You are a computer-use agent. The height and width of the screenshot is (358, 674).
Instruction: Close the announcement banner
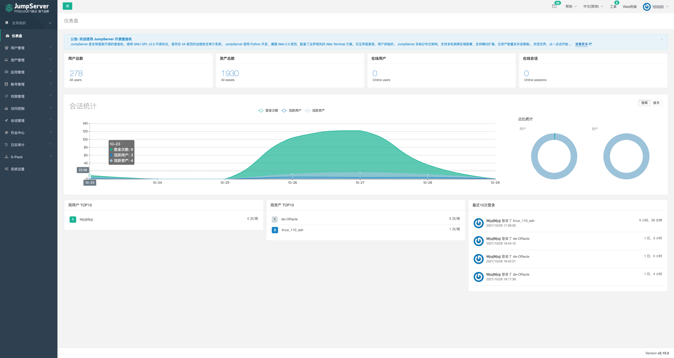tap(662, 39)
